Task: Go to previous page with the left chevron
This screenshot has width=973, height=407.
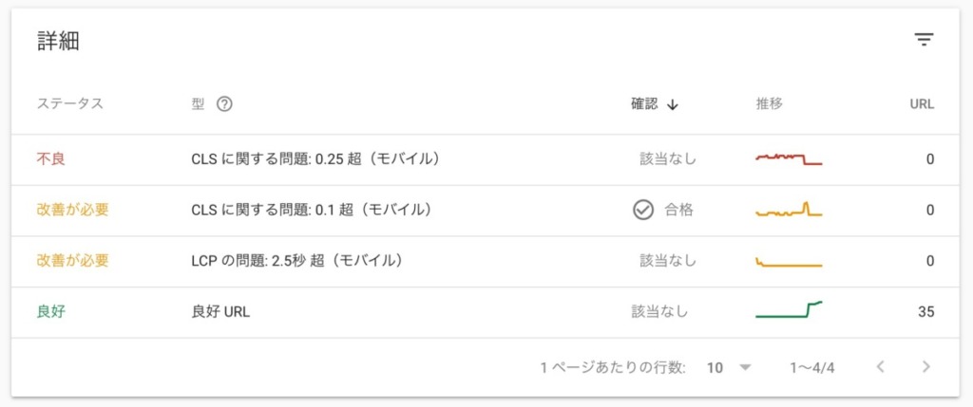Action: coord(880,367)
